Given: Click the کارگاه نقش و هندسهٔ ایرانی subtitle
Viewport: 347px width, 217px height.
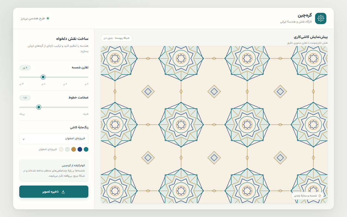Looking at the screenshot, I should pos(296,21).
